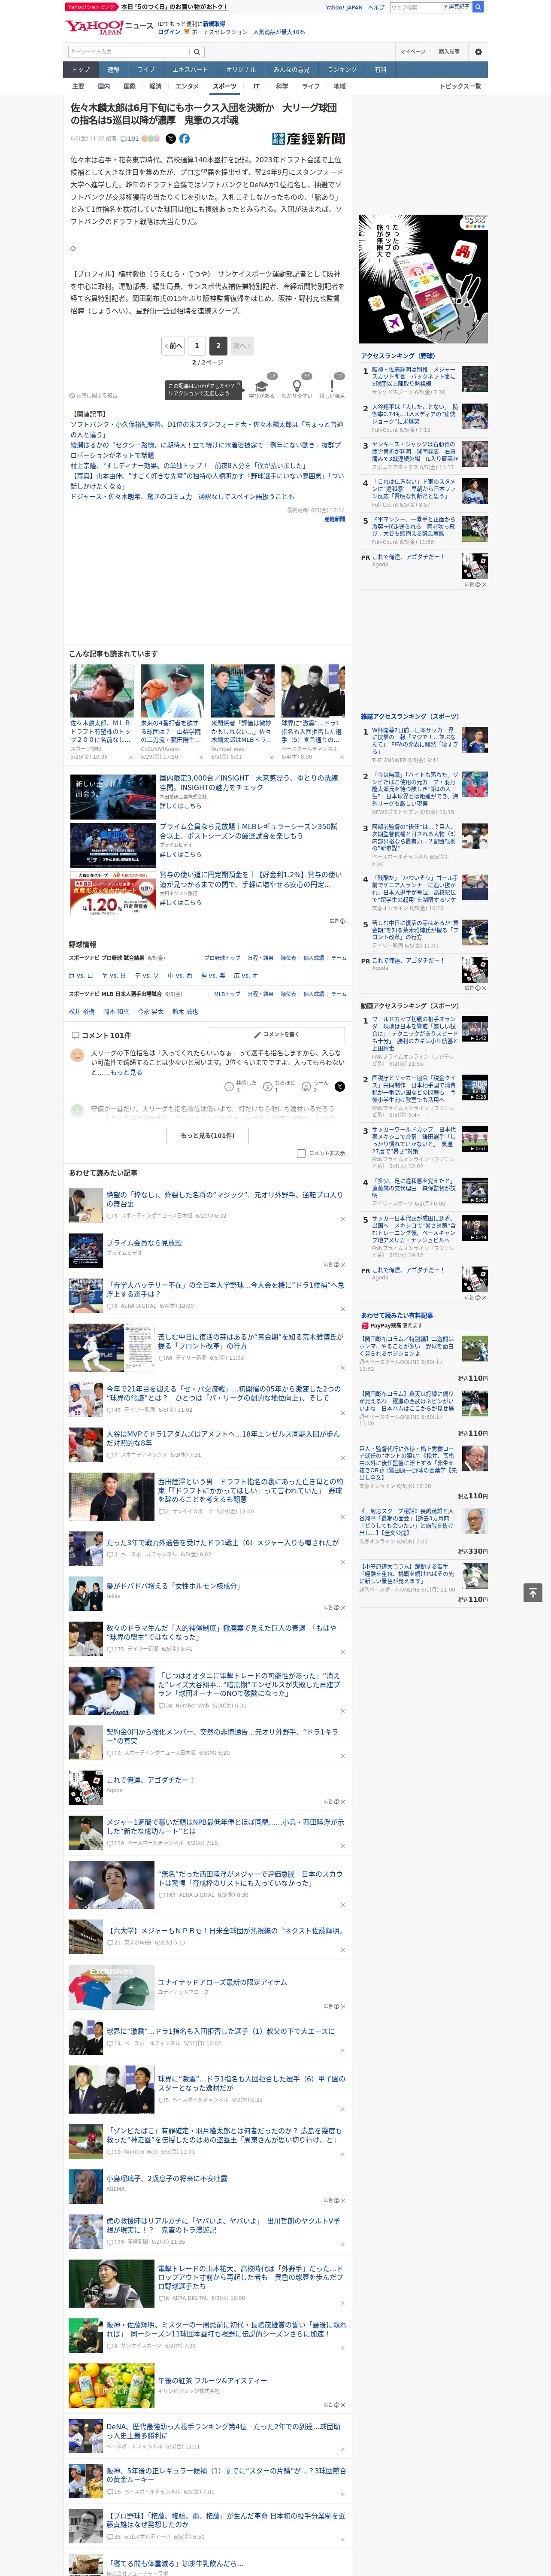The height and width of the screenshot is (2576, 551).
Task: Open the 岸真紀子 dropdown beside the web search
Action: (x=458, y=7)
